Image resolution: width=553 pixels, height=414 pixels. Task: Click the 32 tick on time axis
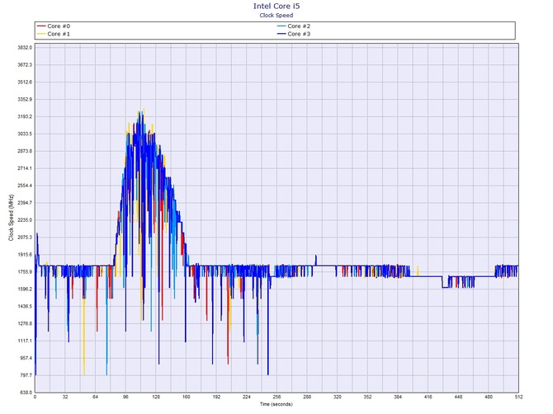pos(65,397)
